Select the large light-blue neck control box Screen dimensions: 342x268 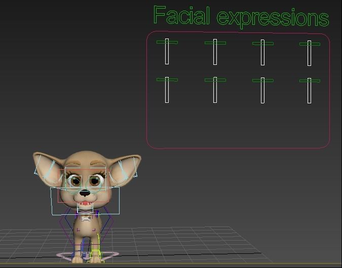click(85, 201)
